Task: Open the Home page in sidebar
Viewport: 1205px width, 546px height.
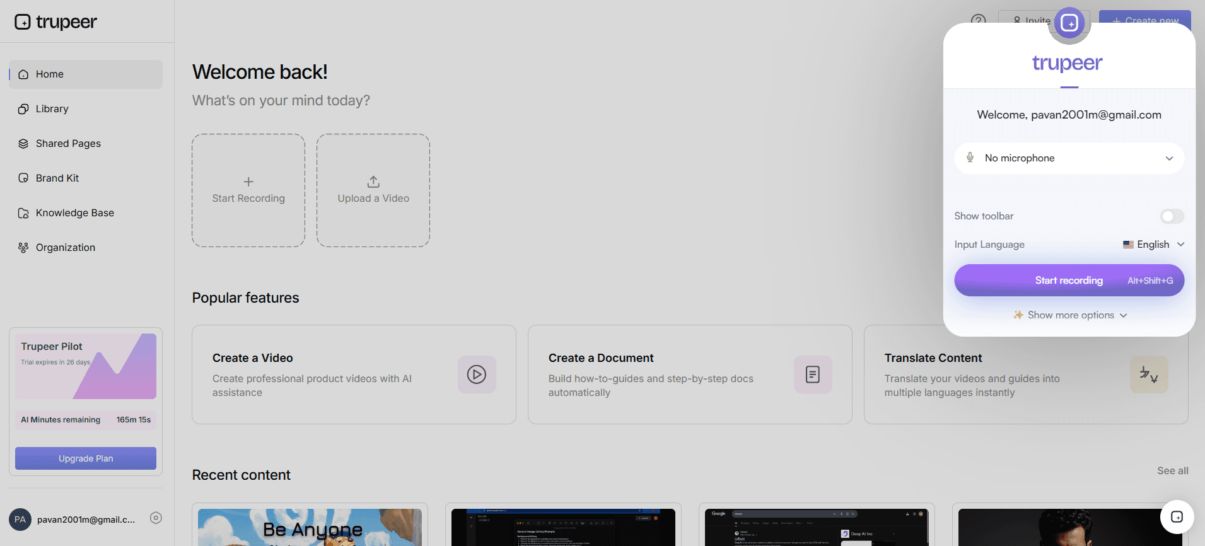Action: [x=86, y=74]
